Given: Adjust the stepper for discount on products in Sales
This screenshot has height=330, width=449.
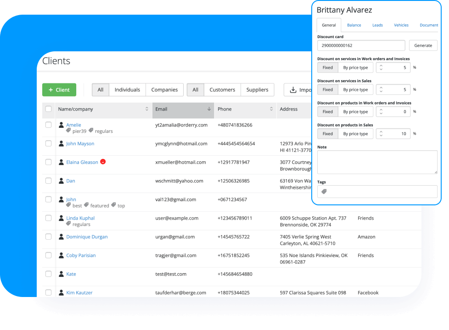Looking at the screenshot, I should 381,134.
